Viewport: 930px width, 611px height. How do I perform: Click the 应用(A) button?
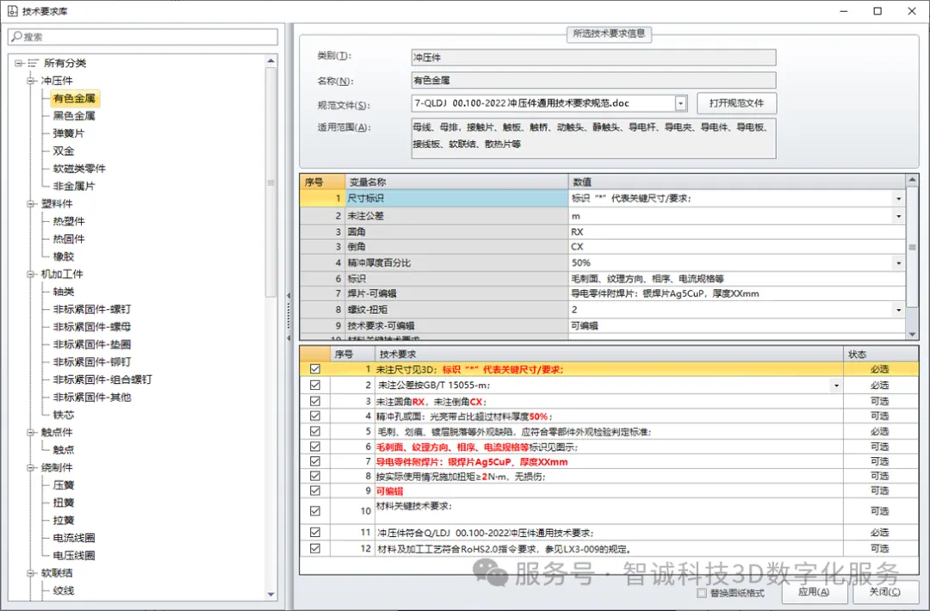[x=813, y=591]
